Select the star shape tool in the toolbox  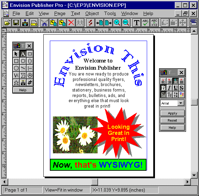[x=16, y=83]
